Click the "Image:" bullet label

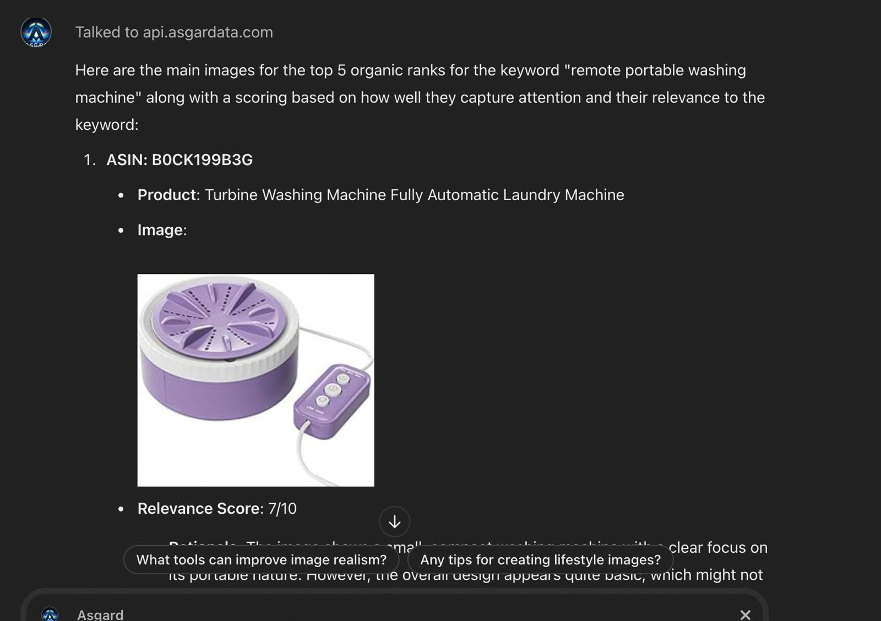click(x=162, y=230)
